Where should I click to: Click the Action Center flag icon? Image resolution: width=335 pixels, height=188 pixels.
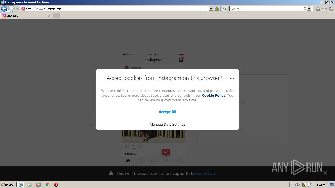[310, 185]
